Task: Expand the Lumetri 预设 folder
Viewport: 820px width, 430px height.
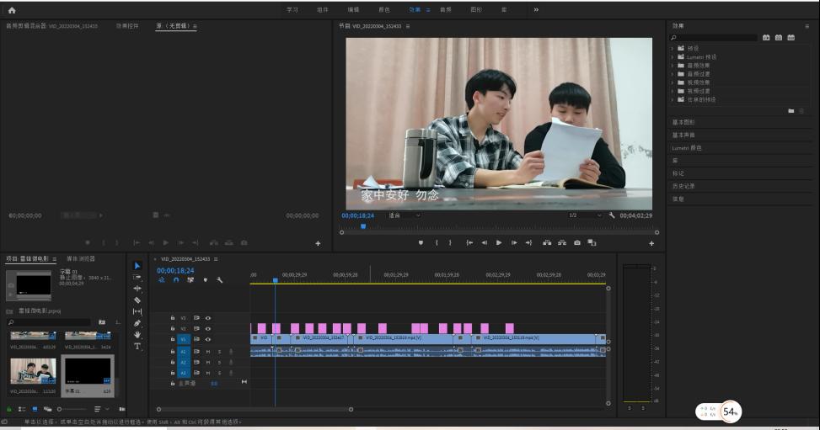Action: coord(673,57)
